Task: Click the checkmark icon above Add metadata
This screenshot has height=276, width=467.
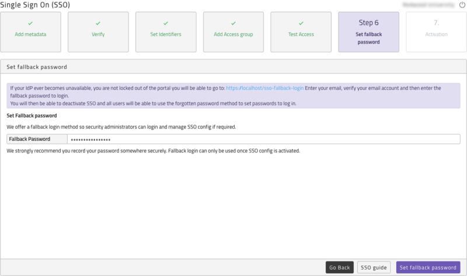Action: tap(30, 23)
